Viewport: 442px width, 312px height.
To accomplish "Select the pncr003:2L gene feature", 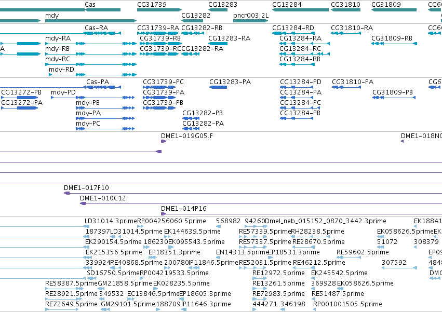I will [250, 21].
